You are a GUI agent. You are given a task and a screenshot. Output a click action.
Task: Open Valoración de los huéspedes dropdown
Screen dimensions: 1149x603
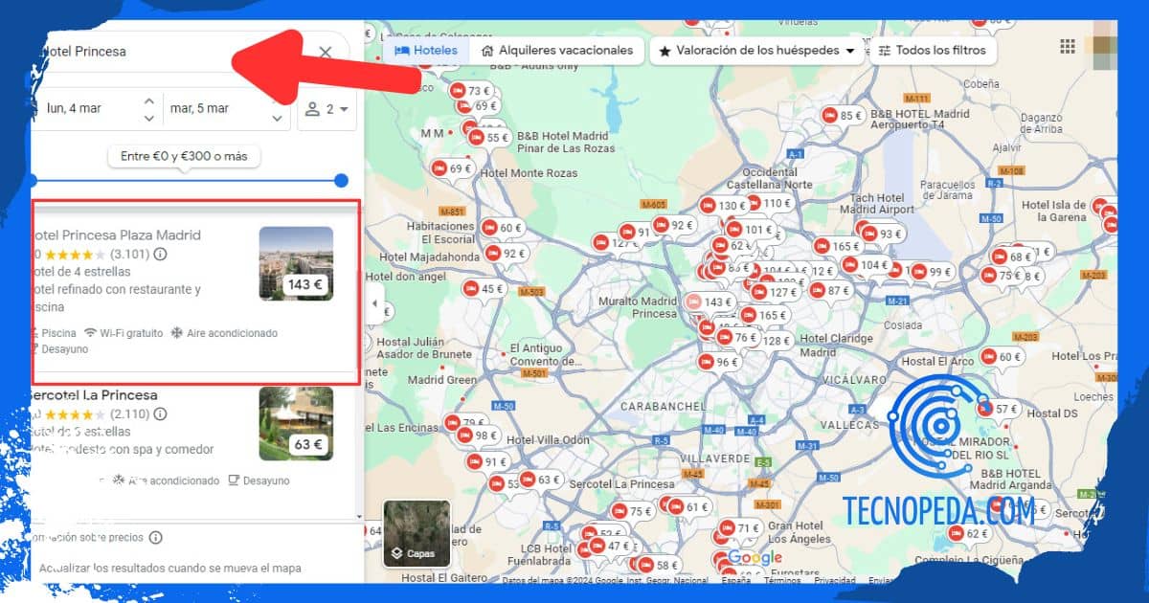[x=756, y=51]
